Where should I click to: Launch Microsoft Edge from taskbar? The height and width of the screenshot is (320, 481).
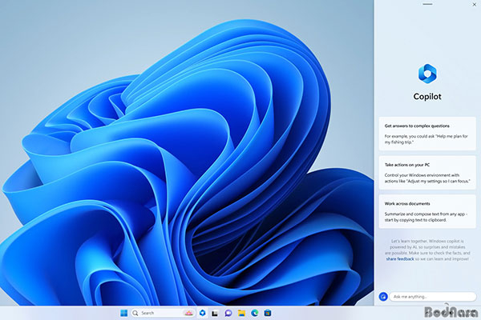[255, 313]
